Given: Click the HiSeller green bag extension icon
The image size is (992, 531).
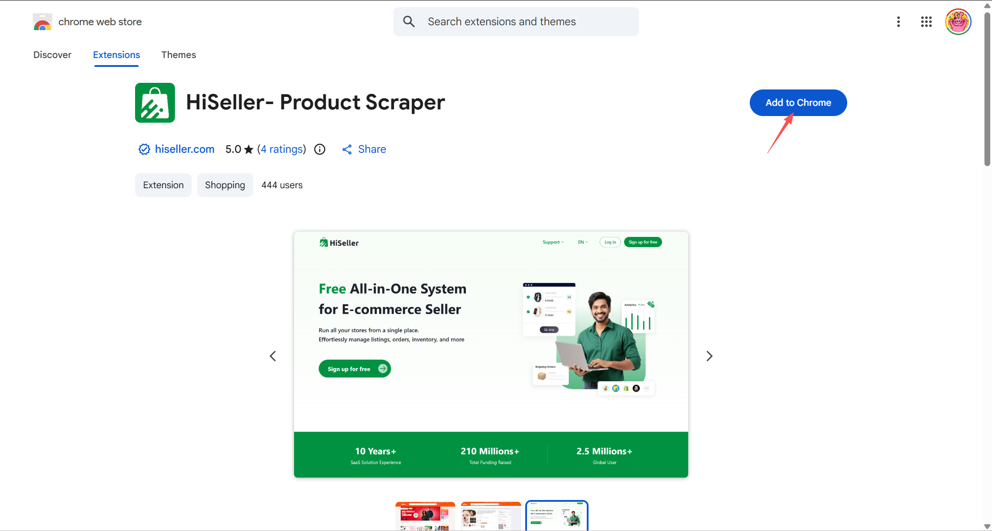Looking at the screenshot, I should click(155, 103).
